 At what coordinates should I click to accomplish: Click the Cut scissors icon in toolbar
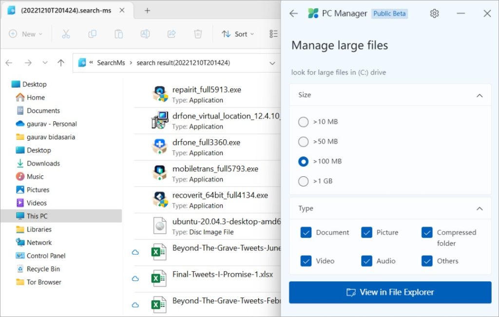point(66,34)
